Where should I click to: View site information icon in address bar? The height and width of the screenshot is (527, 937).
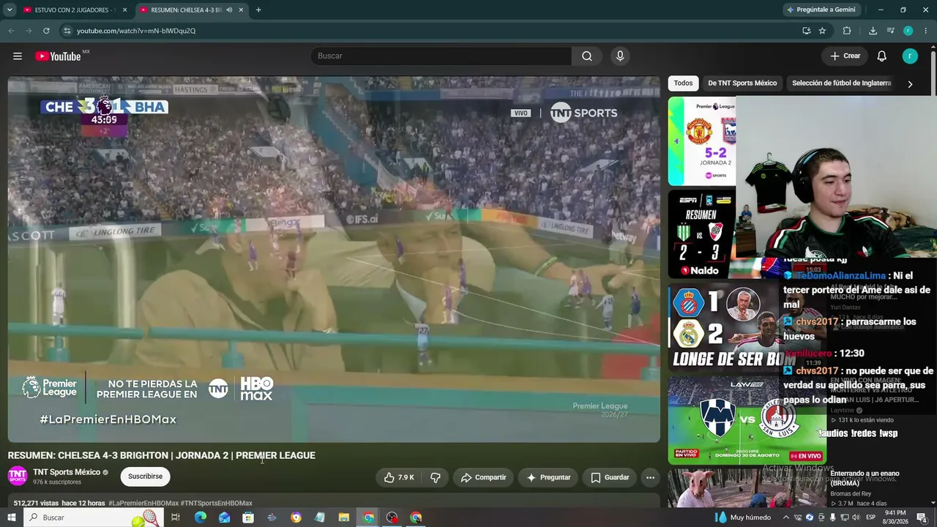point(67,31)
